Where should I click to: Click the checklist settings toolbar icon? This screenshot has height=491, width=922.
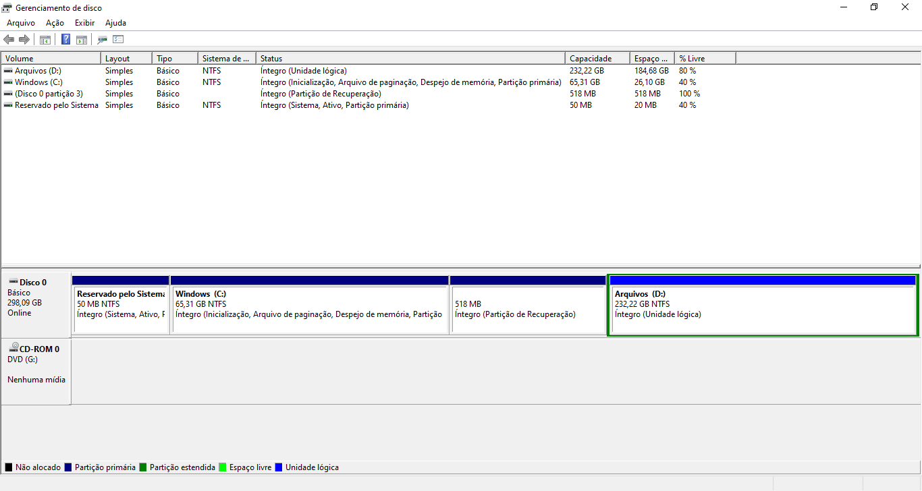point(118,40)
